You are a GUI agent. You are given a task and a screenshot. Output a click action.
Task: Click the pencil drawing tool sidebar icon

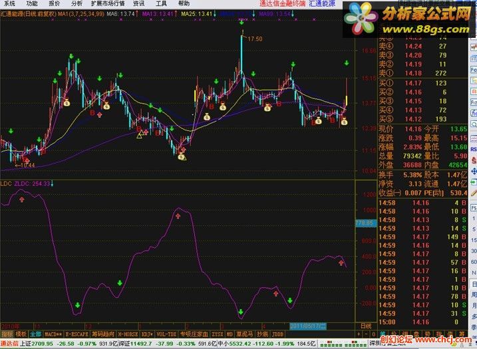coord(474,193)
